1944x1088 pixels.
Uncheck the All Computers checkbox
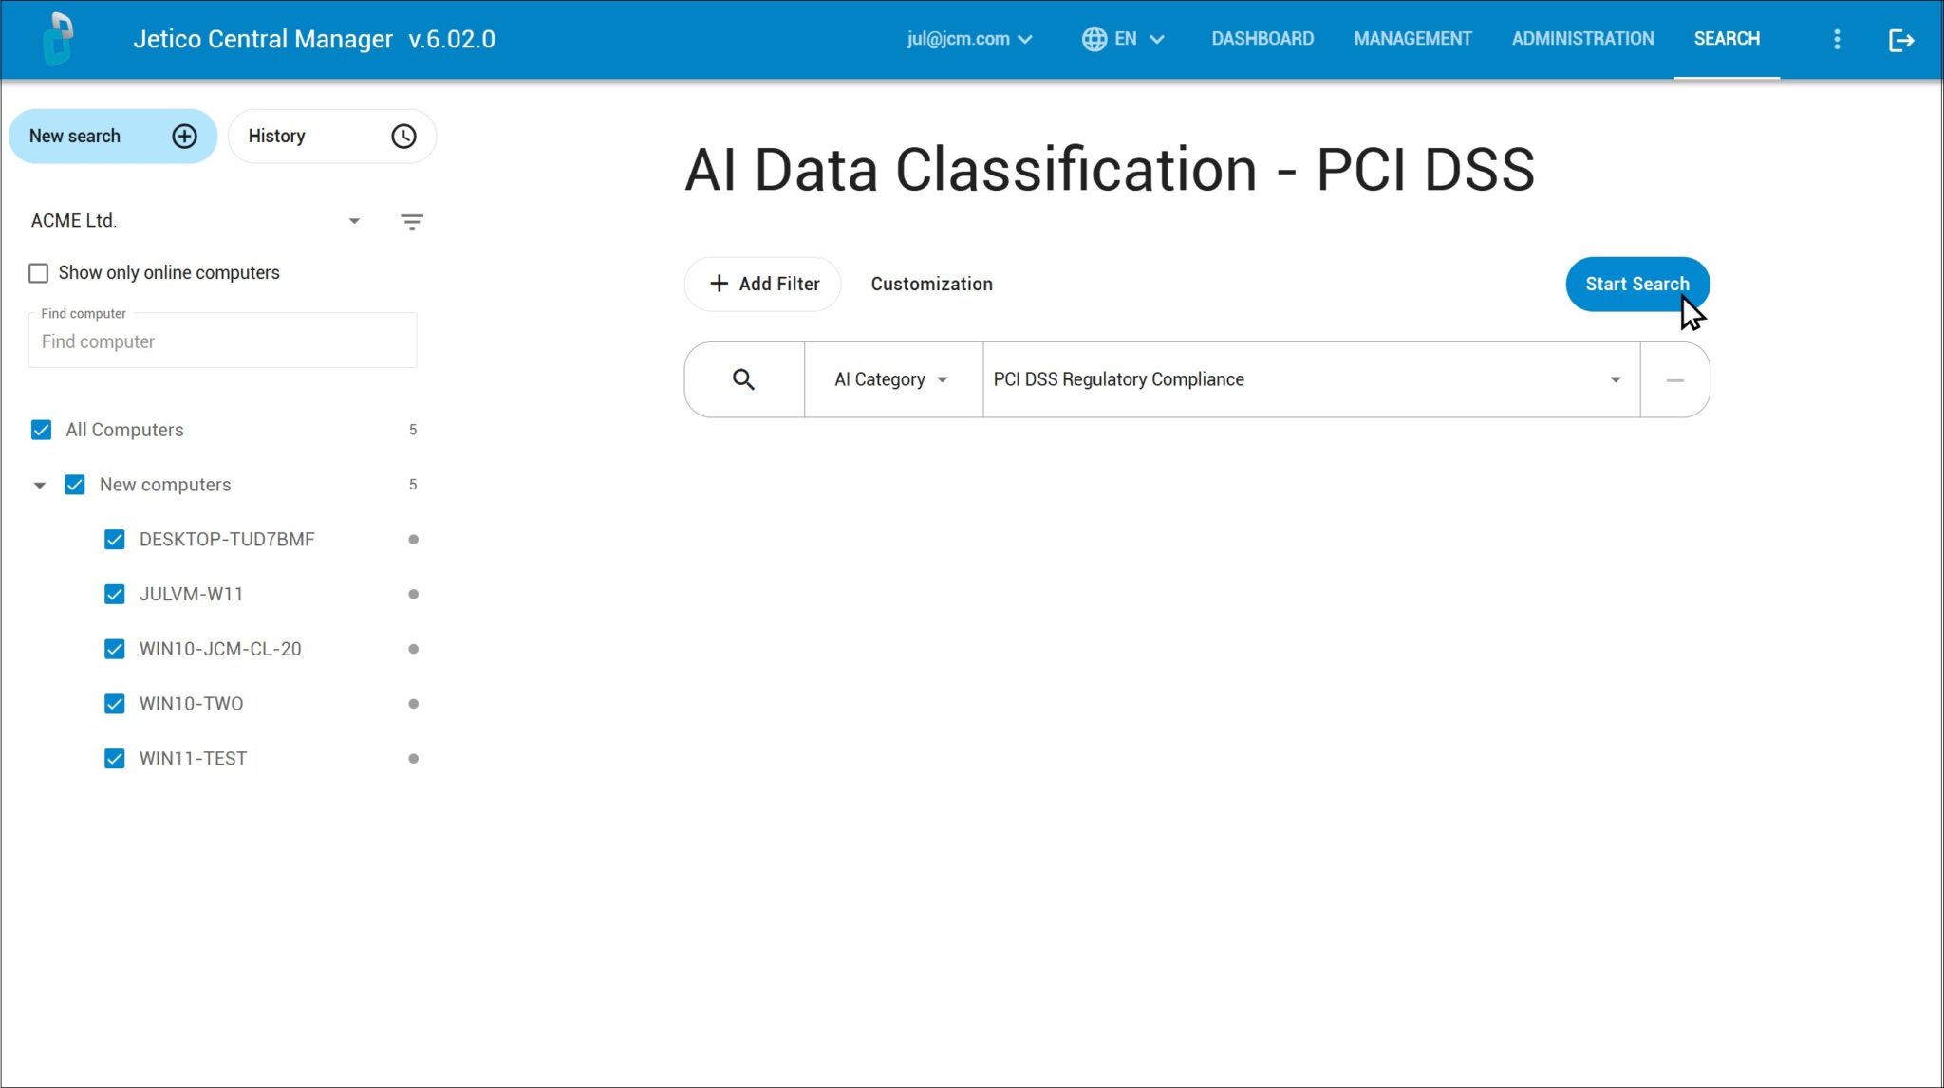(x=41, y=430)
